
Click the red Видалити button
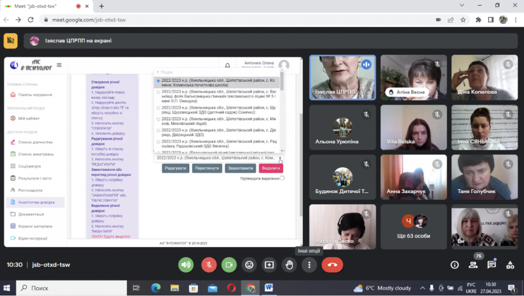click(271, 168)
